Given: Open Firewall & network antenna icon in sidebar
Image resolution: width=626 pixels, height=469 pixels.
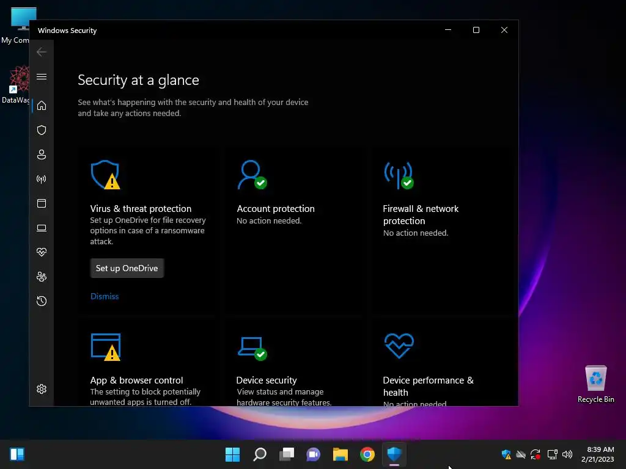Looking at the screenshot, I should pos(42,179).
